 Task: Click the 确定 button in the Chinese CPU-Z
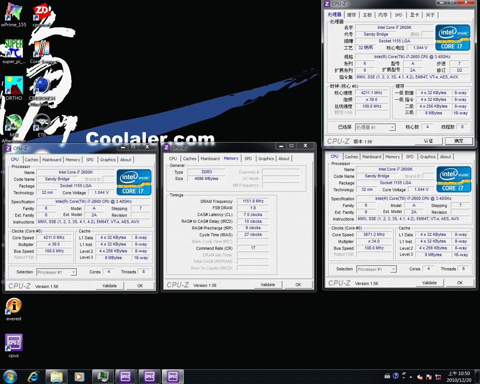tap(459, 141)
